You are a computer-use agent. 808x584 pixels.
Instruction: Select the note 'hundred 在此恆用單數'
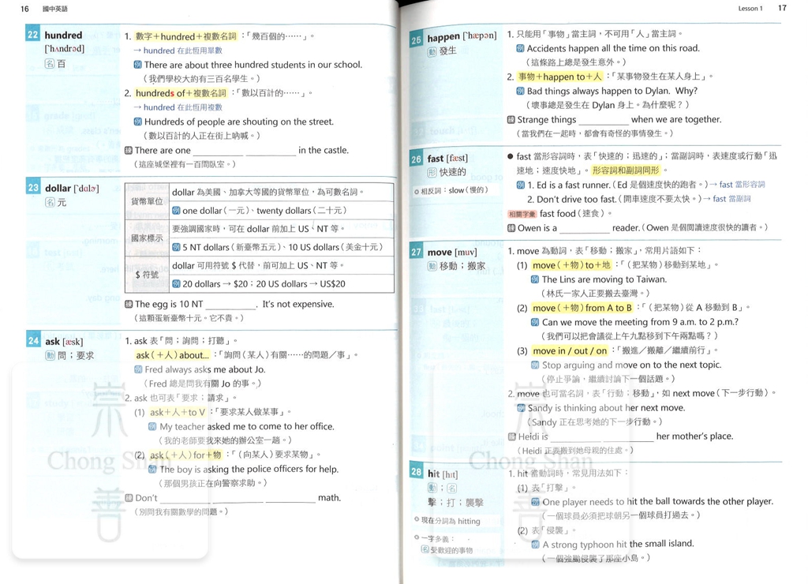[182, 51]
